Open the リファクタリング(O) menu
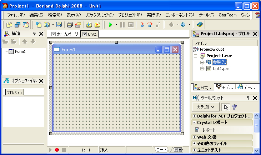This screenshot has height=155, width=261. coord(99,15)
